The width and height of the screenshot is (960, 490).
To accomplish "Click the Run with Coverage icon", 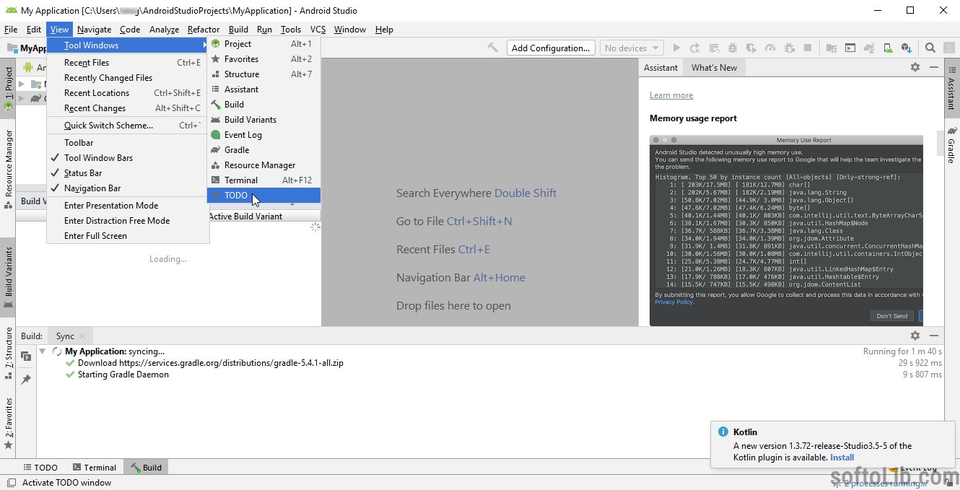I will tap(751, 48).
